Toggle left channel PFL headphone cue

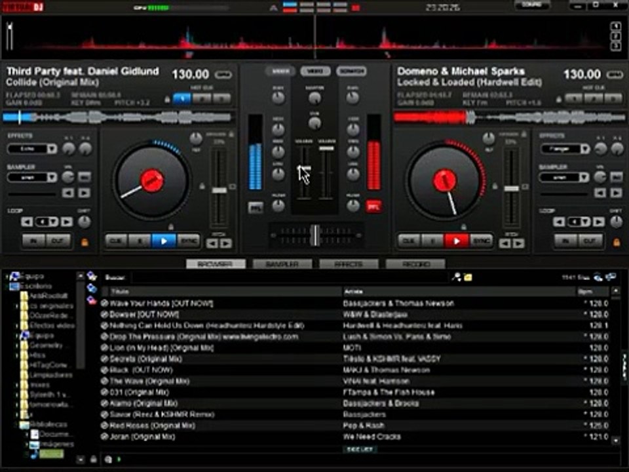256,208
